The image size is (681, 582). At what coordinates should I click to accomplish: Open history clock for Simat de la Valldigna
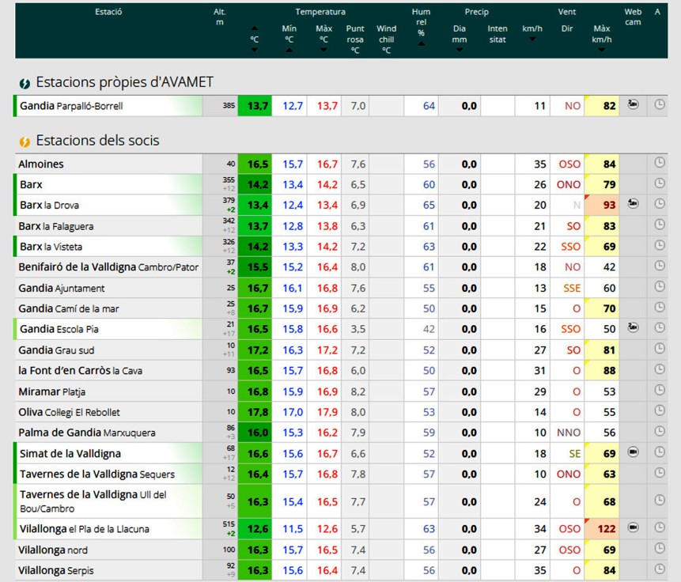pyautogui.click(x=660, y=452)
